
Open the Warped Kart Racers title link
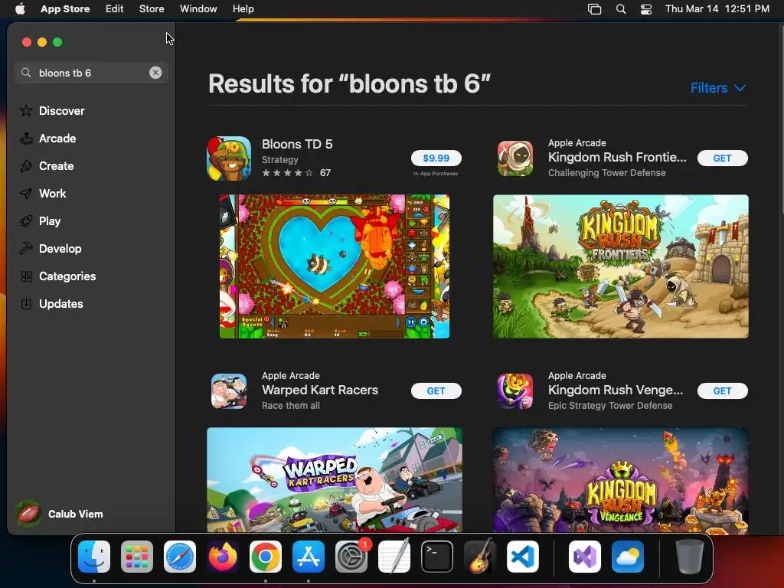320,390
